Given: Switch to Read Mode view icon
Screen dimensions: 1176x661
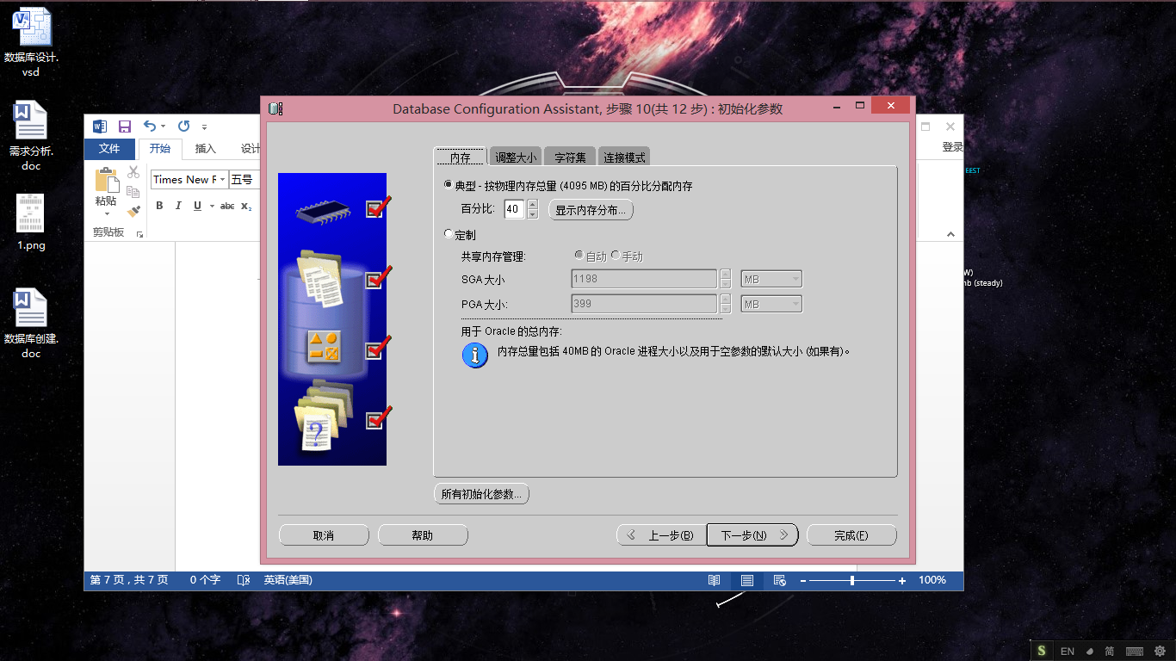Looking at the screenshot, I should (x=715, y=581).
